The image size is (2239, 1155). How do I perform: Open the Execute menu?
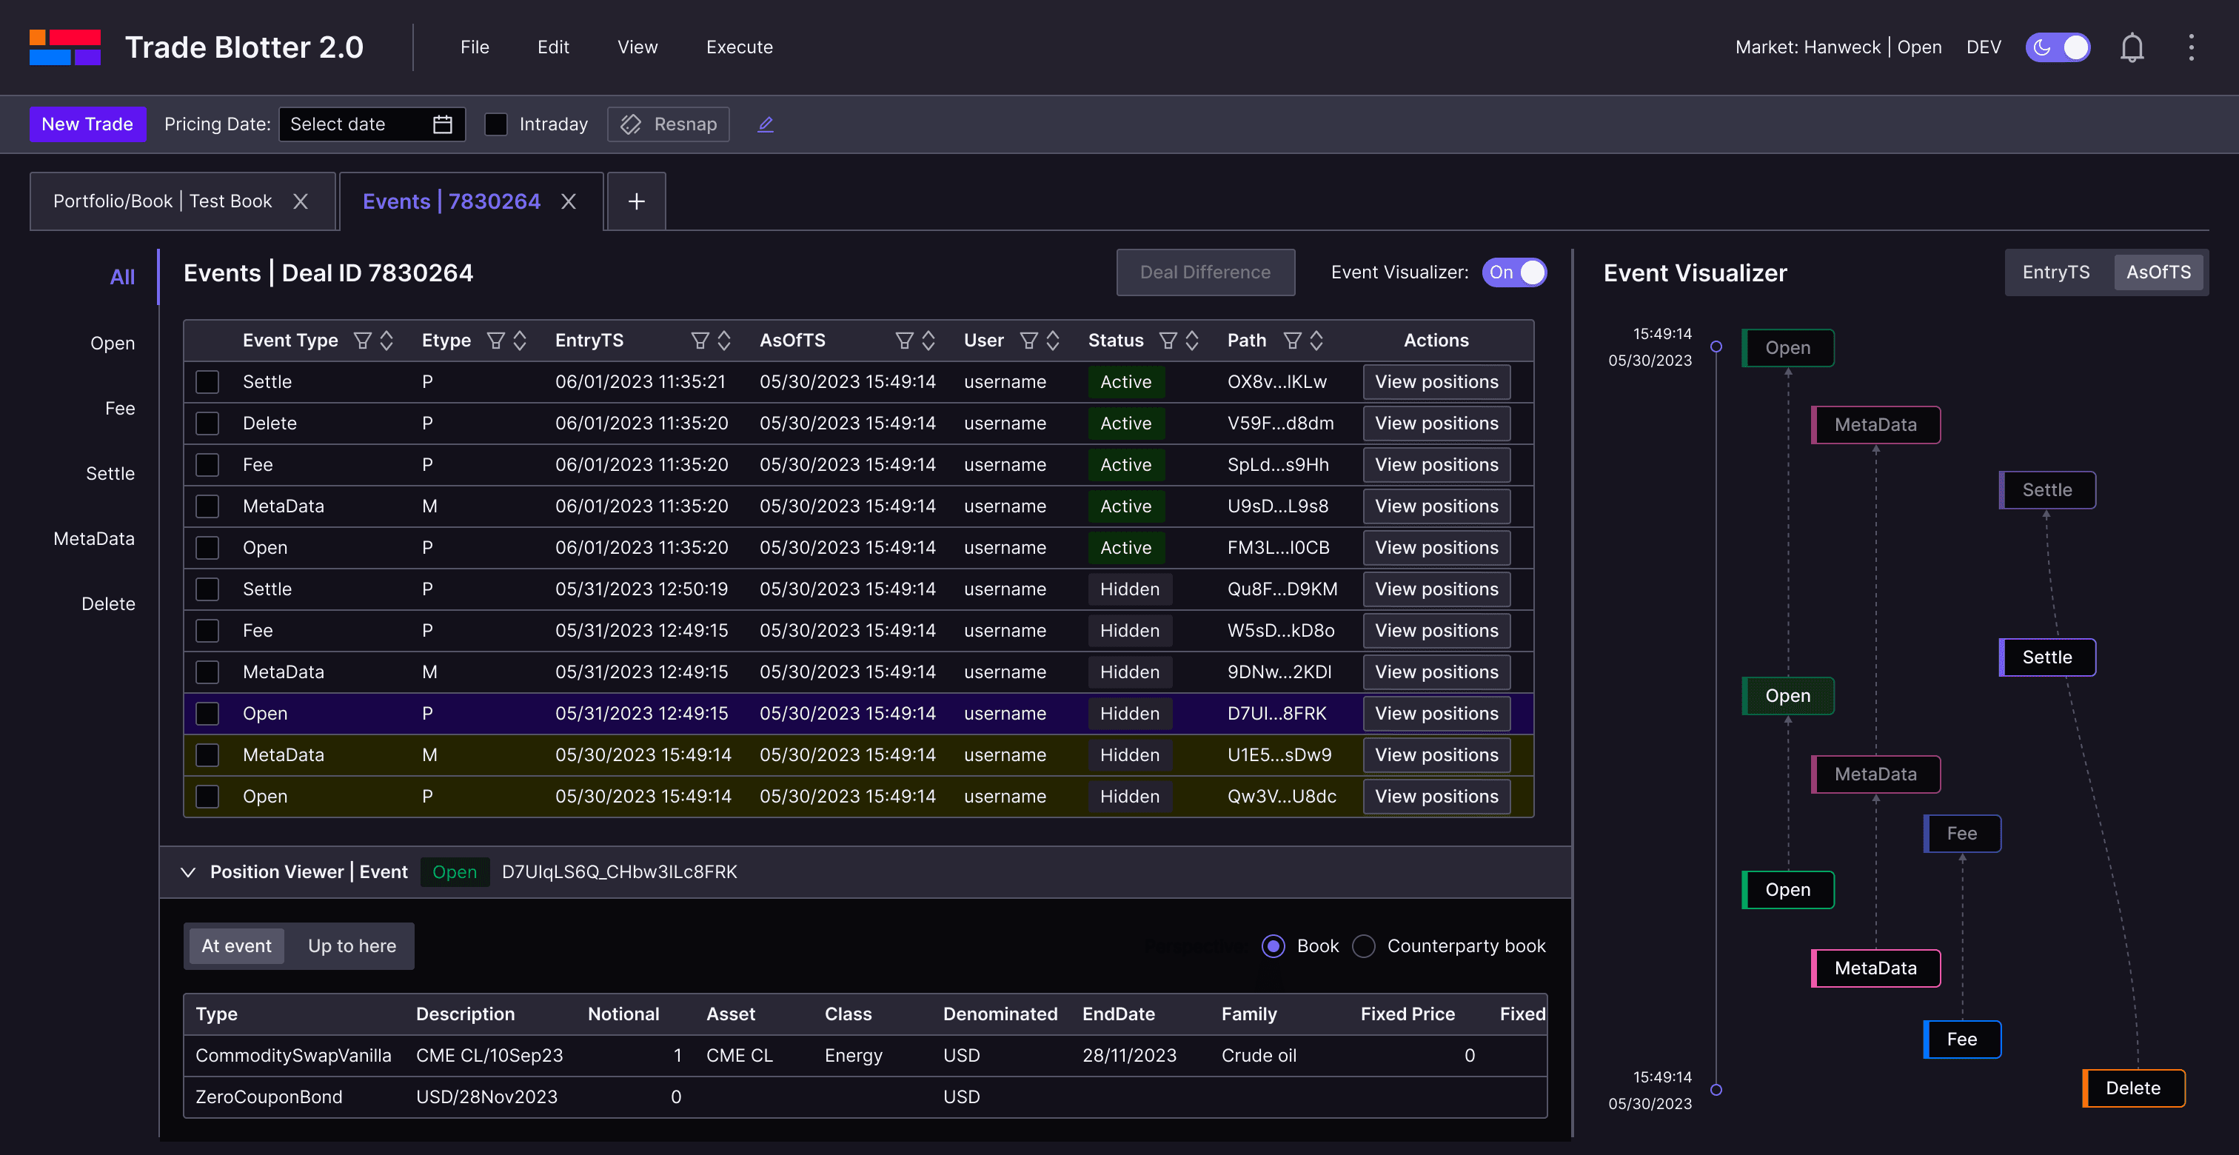tap(739, 48)
